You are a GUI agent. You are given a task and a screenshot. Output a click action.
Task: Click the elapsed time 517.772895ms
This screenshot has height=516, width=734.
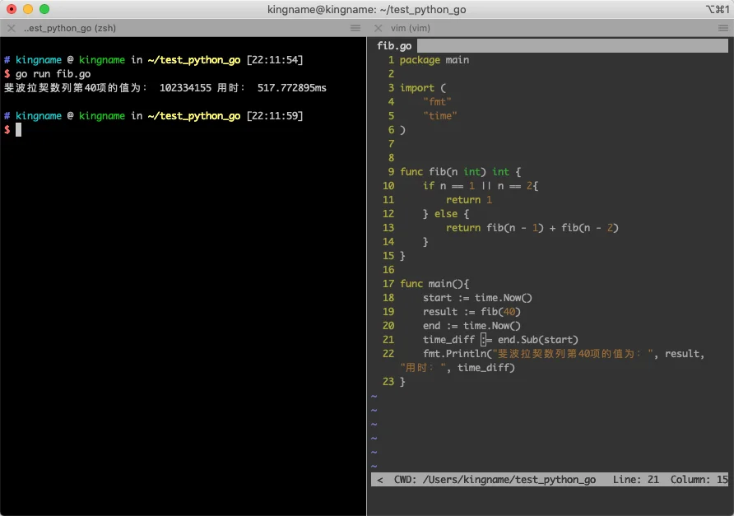(x=291, y=88)
